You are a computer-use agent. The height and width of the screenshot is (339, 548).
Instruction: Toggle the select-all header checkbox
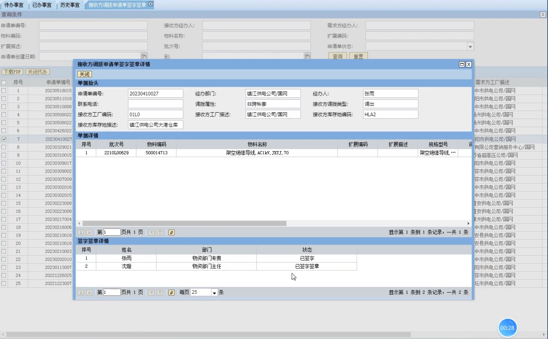[x=4, y=82]
